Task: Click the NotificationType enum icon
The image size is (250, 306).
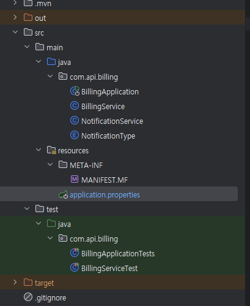Action: [75, 136]
